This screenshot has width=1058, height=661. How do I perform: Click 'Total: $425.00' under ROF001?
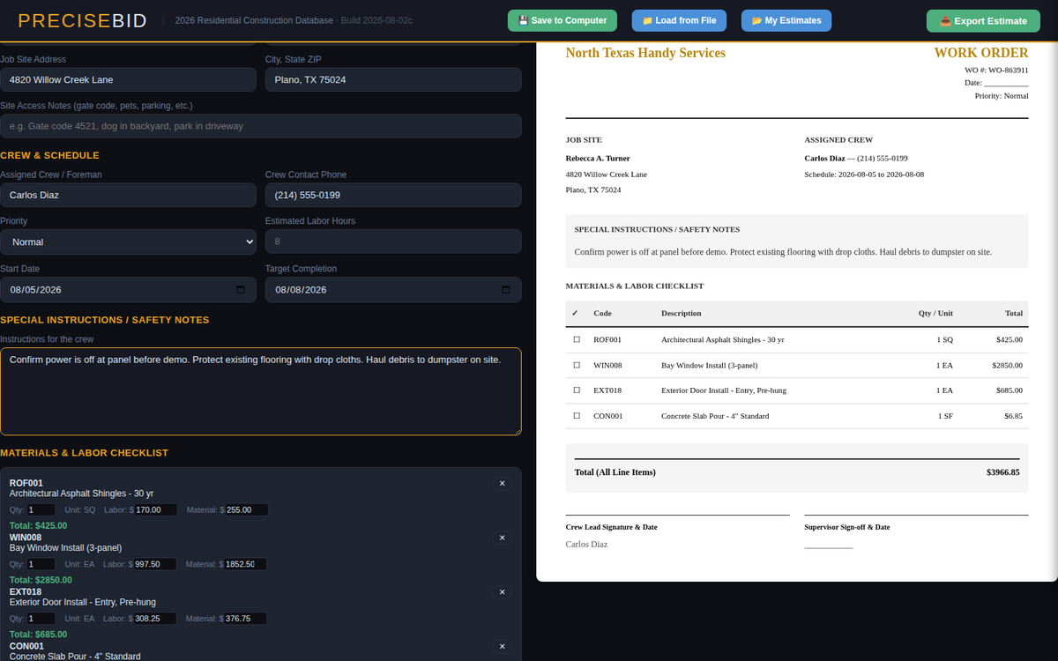tap(38, 526)
